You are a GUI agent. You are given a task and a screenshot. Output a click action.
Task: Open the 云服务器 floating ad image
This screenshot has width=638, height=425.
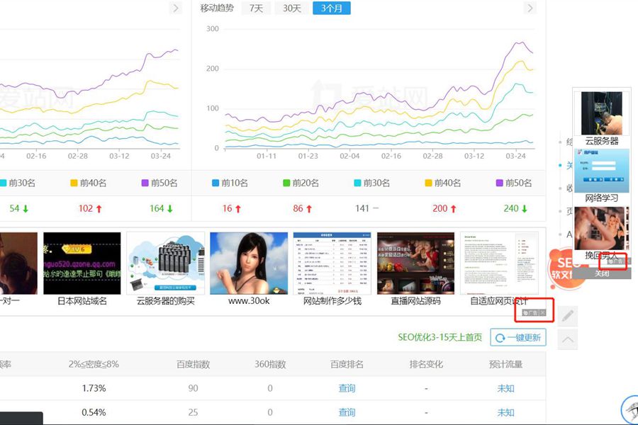coord(602,113)
